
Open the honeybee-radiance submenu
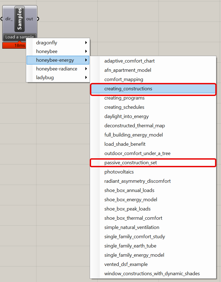click(x=58, y=69)
